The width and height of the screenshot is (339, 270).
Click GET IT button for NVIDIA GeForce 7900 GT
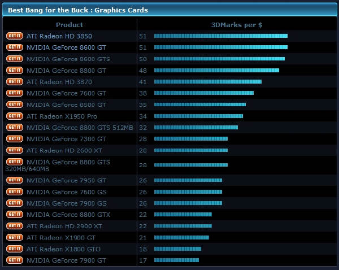point(15,260)
